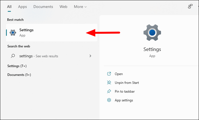Click the large Settings gear icon in preview pane
The height and width of the screenshot is (120, 199).
click(x=152, y=33)
